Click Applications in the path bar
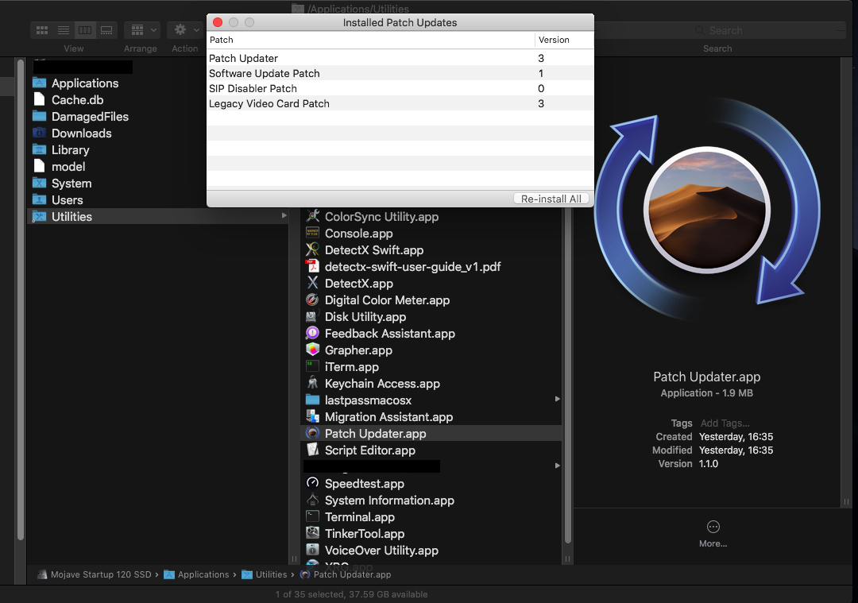858x603 pixels. (x=197, y=574)
